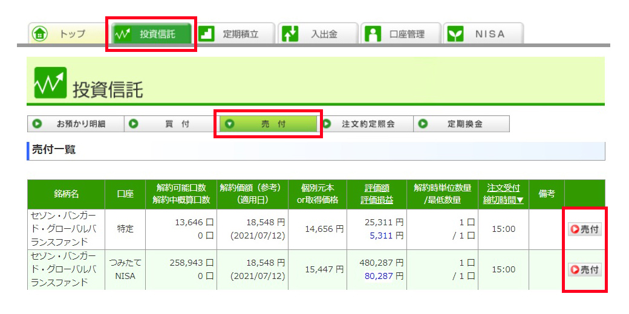Click the 13,646 口 value

(x=194, y=223)
